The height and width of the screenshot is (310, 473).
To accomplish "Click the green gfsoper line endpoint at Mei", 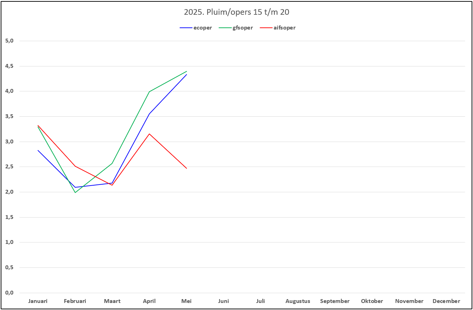I will [187, 71].
